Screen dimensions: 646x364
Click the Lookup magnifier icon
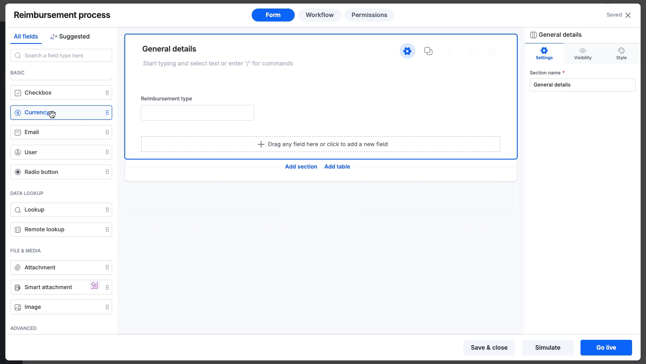18,210
